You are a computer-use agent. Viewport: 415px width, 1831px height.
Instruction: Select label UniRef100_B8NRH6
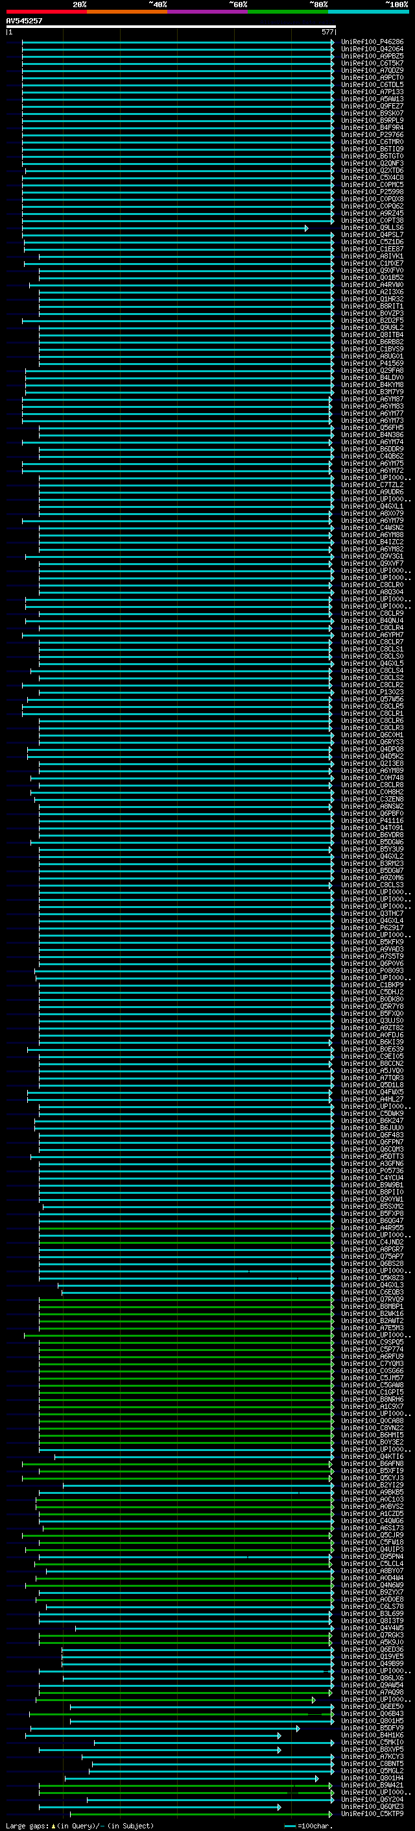tap(372, 1400)
